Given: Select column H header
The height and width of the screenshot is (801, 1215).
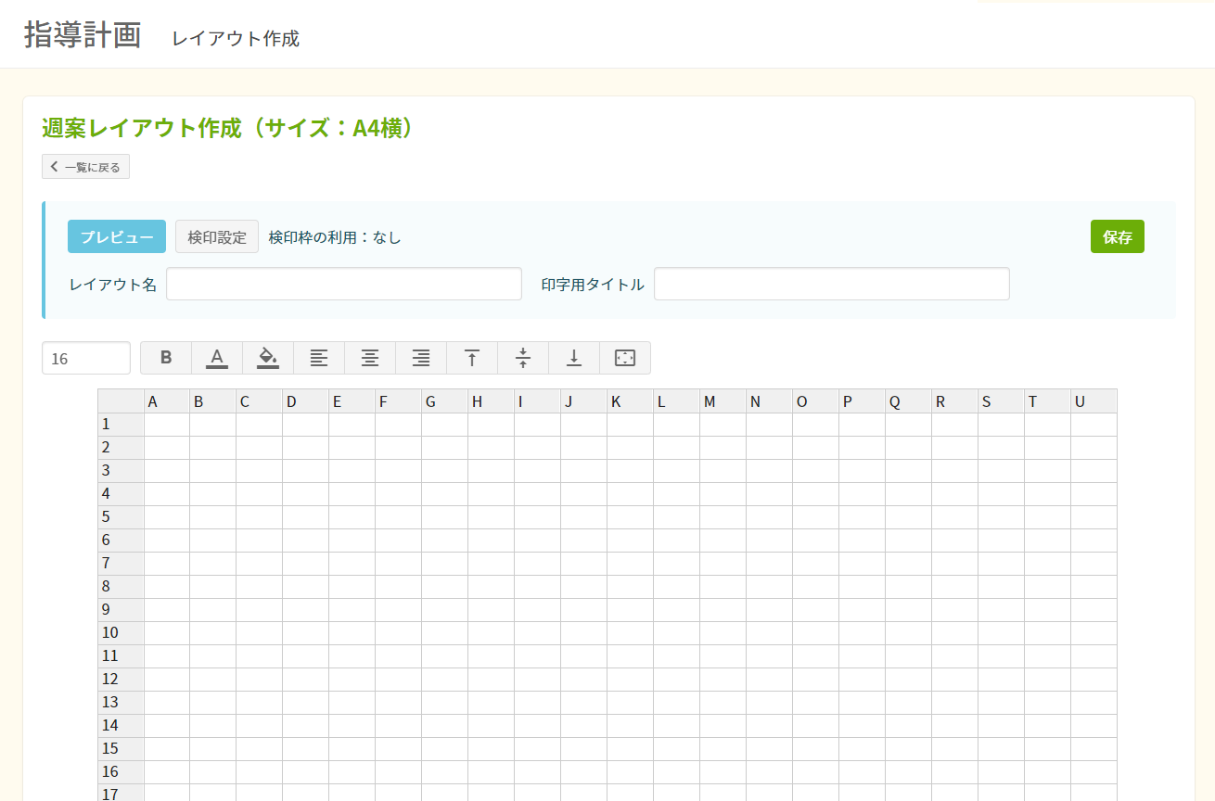Looking at the screenshot, I should tap(492, 401).
